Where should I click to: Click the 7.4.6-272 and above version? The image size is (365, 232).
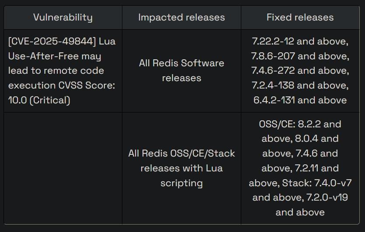(x=300, y=71)
